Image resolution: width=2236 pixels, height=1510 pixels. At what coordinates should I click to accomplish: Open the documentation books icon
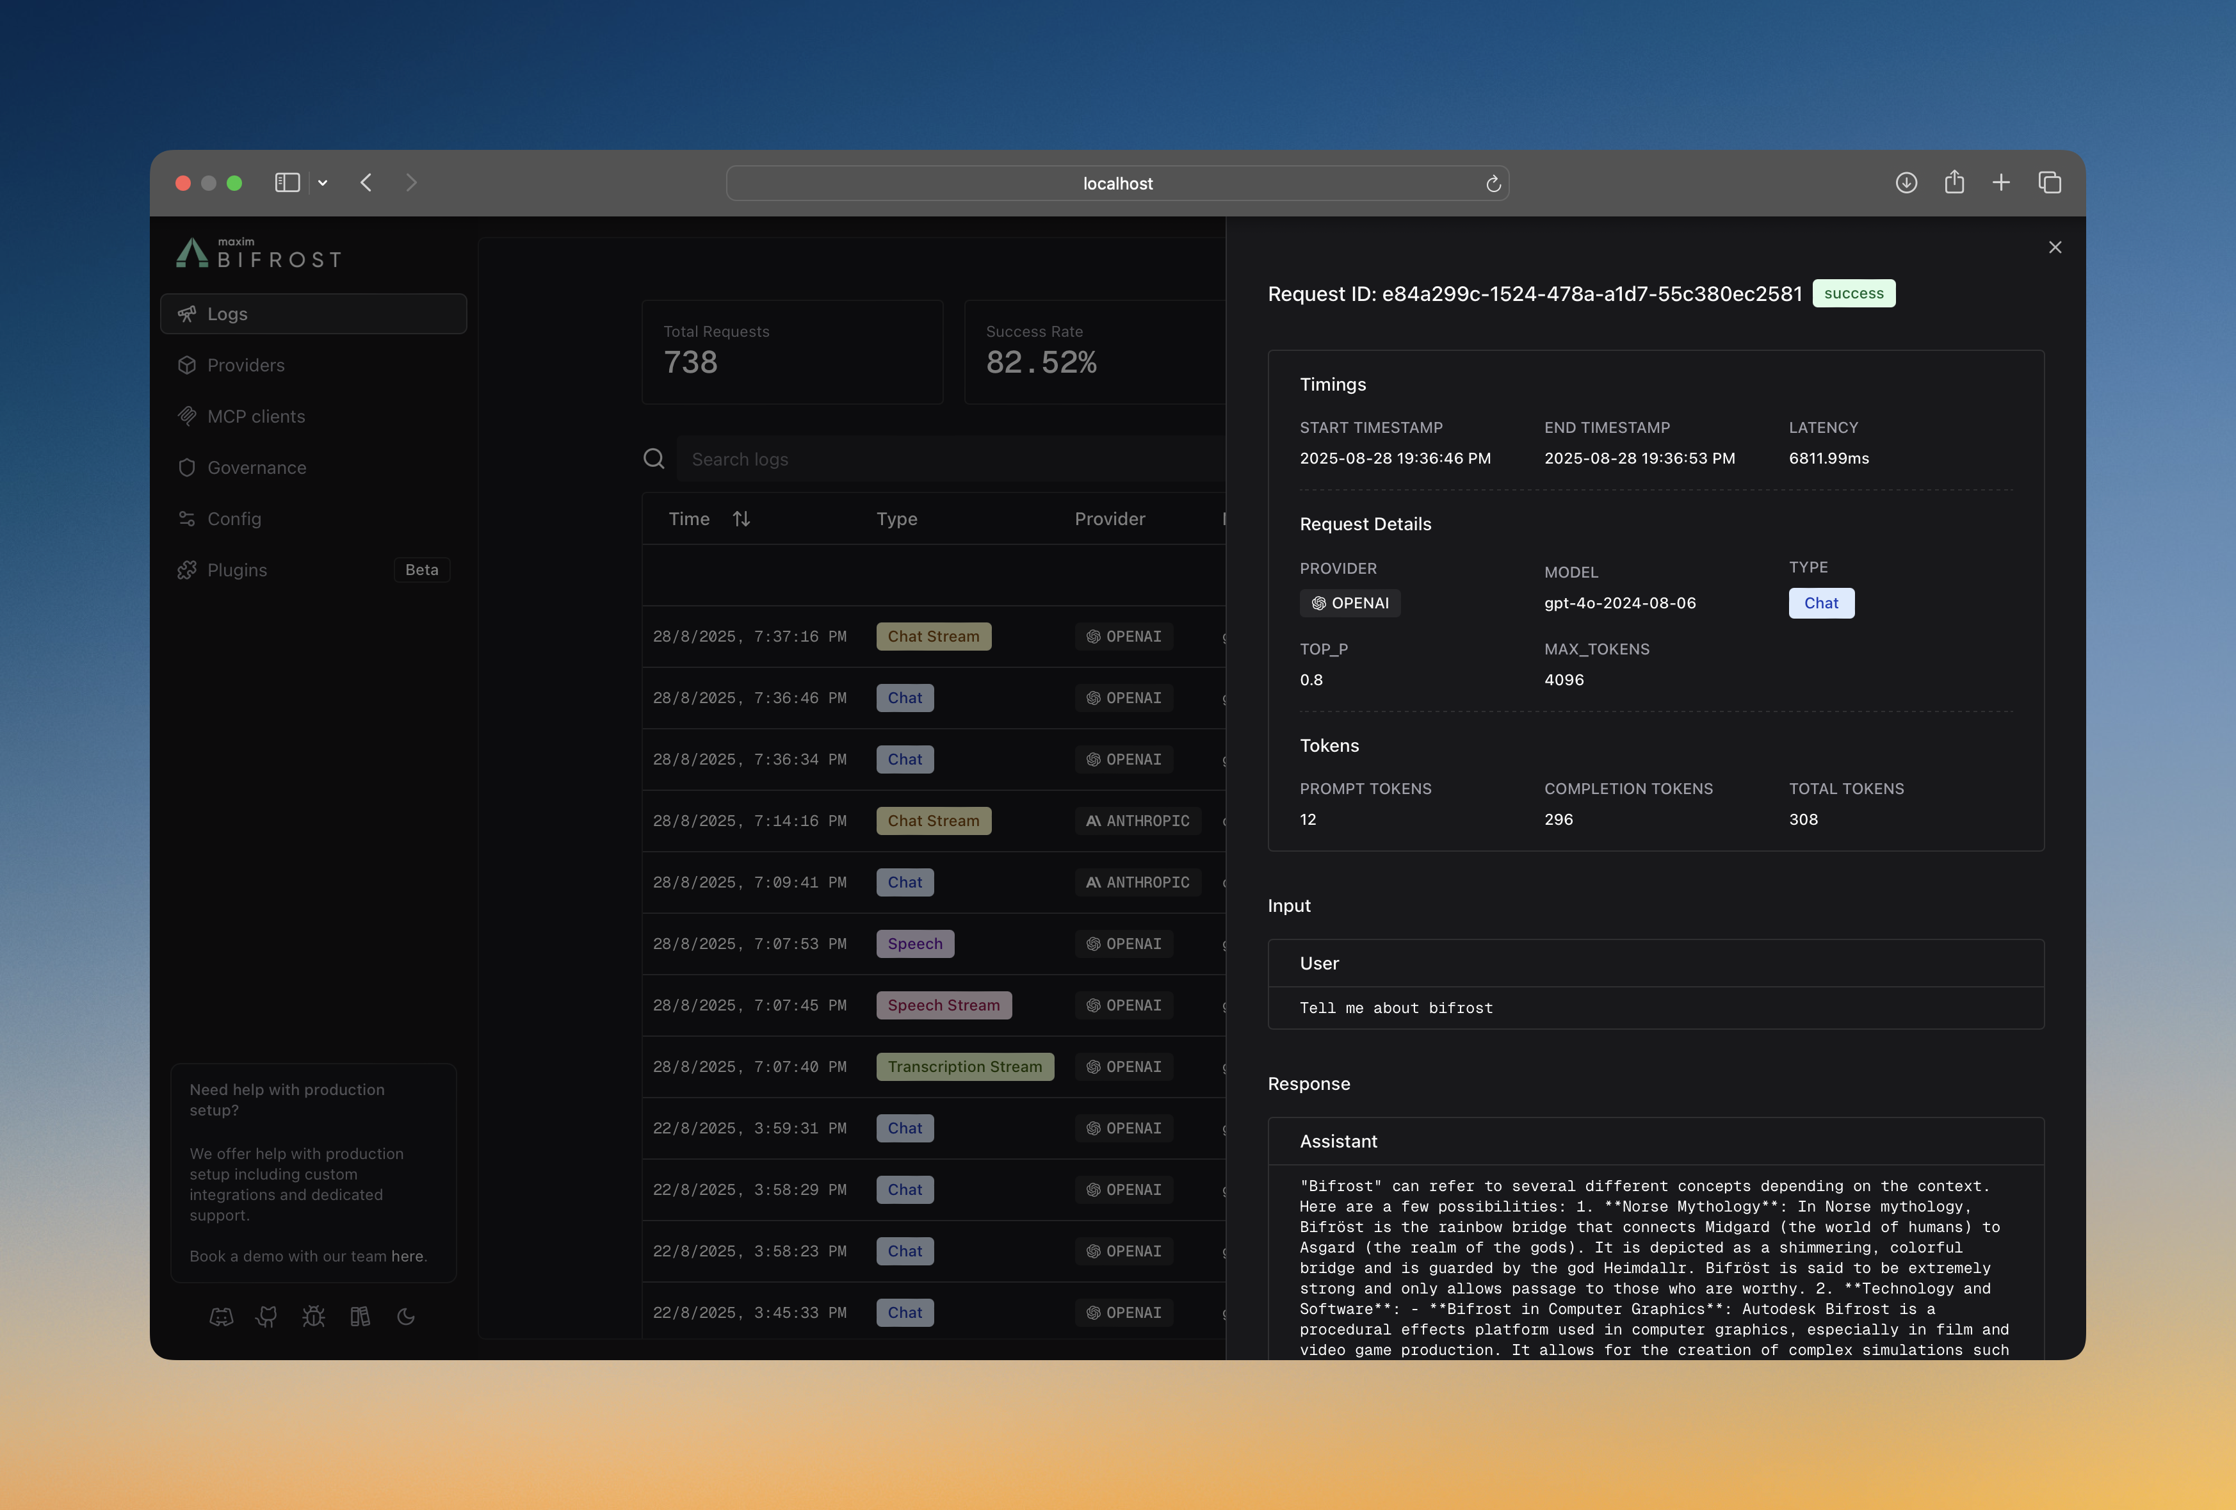click(x=361, y=1317)
